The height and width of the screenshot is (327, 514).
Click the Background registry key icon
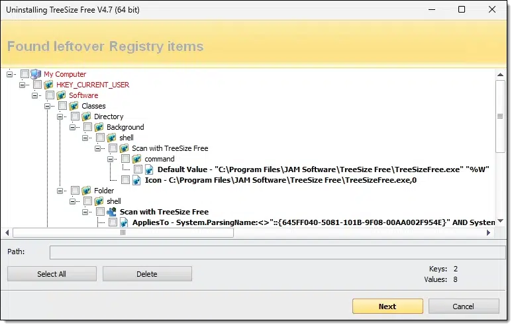pyautogui.click(x=99, y=127)
